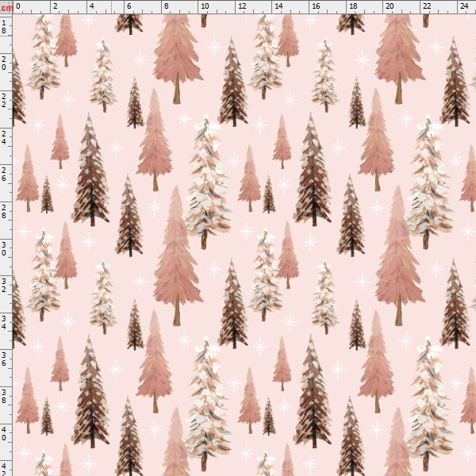Click the 36 mark on the vertical ruler
Viewport: 476px width, 476px height.
coord(4,359)
